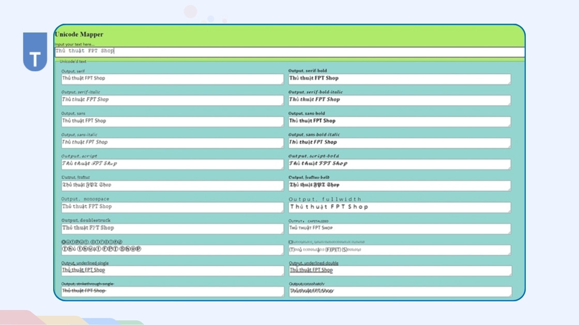Click the crosshatch output text area

[x=399, y=291]
